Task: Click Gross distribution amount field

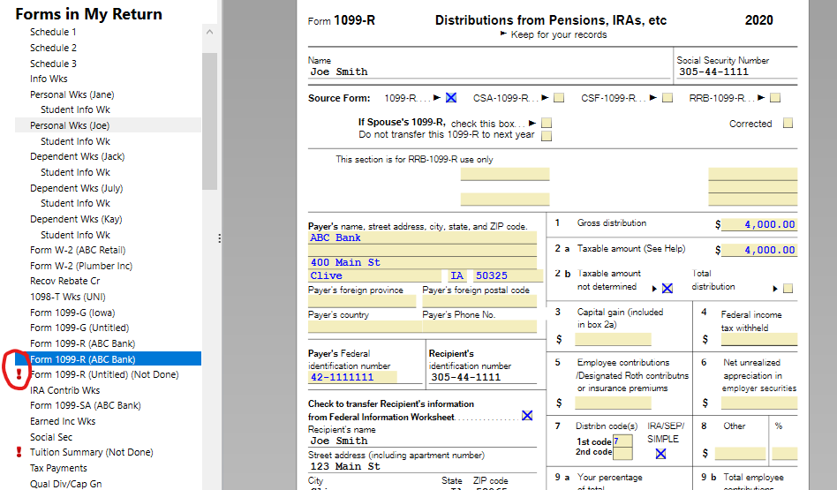Action: coord(759,225)
